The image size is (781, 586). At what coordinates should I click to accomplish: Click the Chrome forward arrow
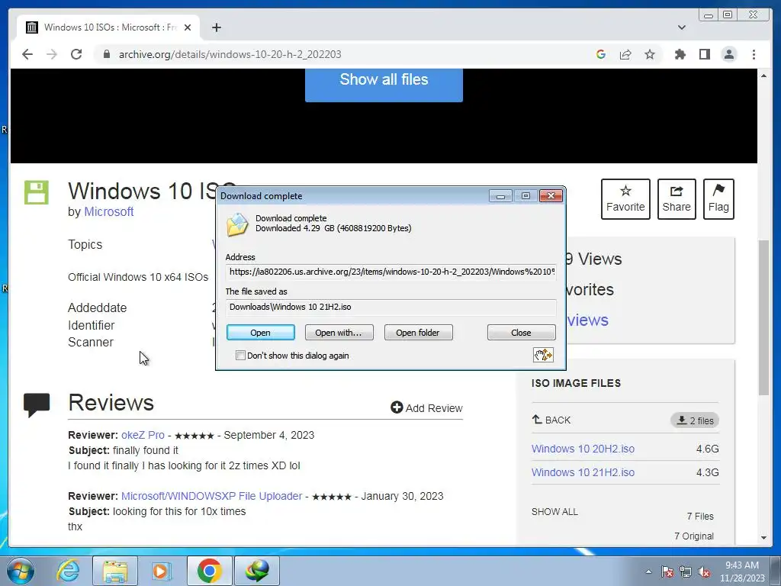(x=52, y=54)
